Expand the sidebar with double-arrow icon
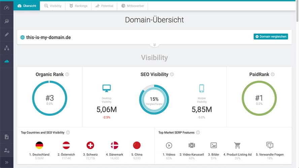This screenshot has height=168, width=299. [x=7, y=163]
